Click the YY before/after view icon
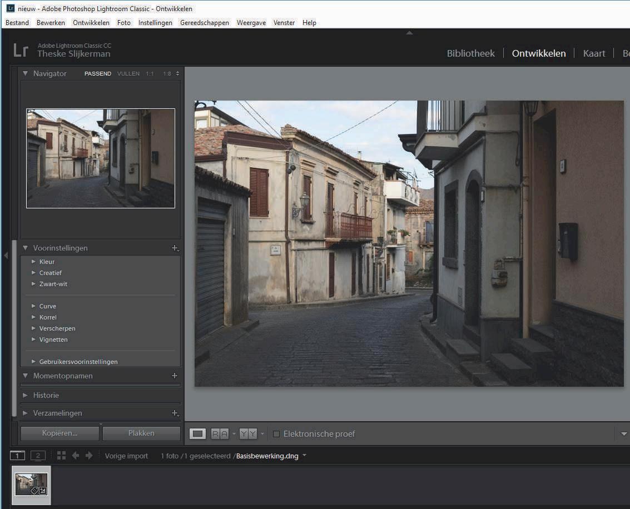Image resolution: width=630 pixels, height=509 pixels. (248, 434)
